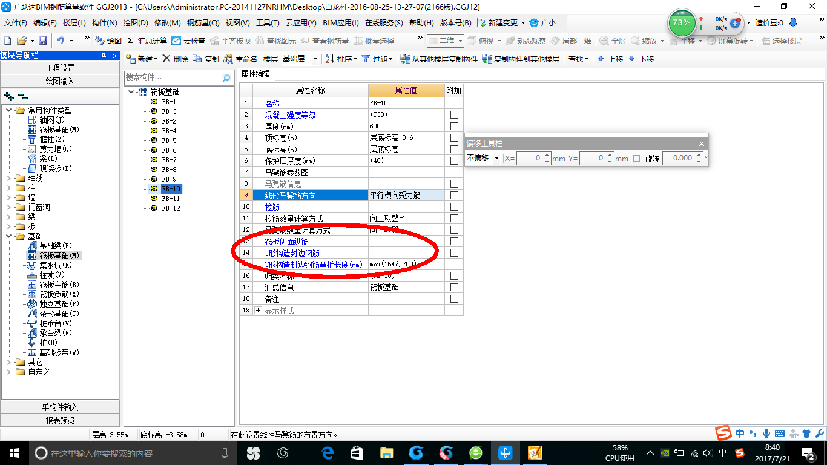Toggle 附加 checkbox for 备注
827x465 pixels.
tap(454, 299)
